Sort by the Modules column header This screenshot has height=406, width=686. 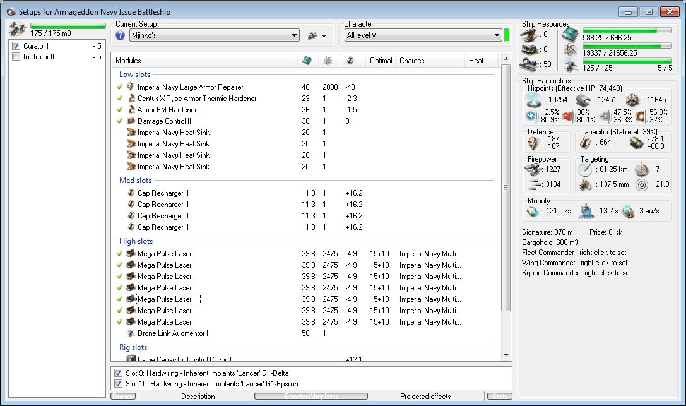[x=204, y=61]
